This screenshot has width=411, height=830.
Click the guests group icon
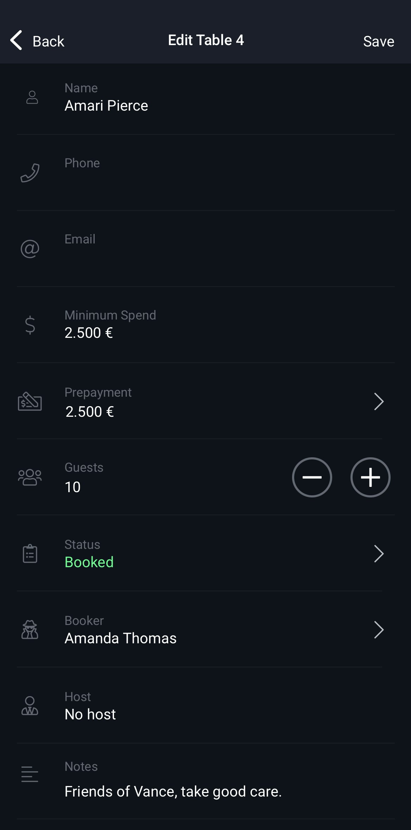(30, 477)
